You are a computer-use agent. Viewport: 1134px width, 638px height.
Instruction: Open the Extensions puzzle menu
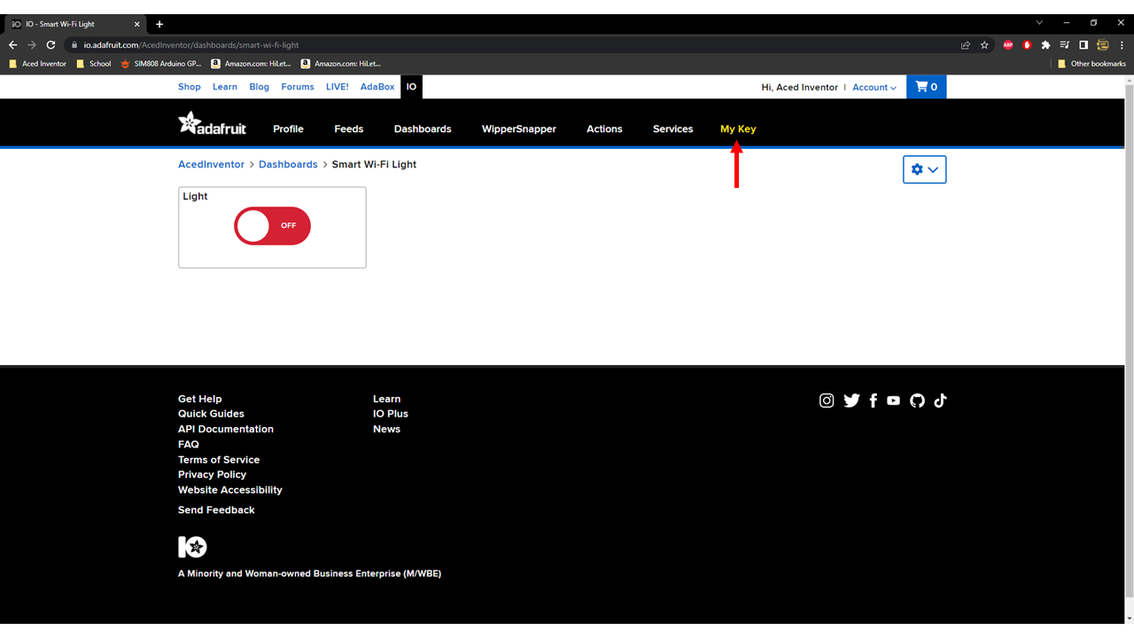pyautogui.click(x=1045, y=45)
